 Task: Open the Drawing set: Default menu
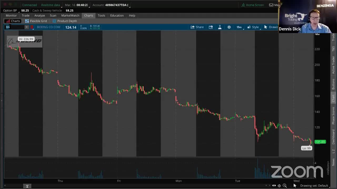315,186
